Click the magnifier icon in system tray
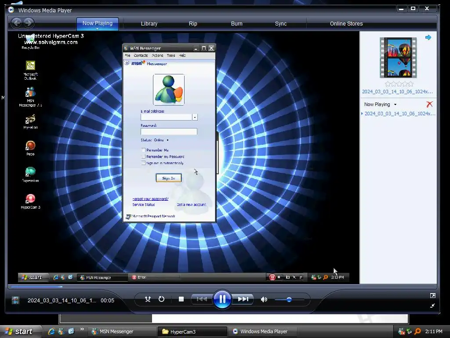The height and width of the screenshot is (338, 450). 417,332
